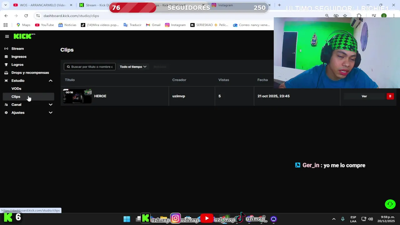The image size is (400, 225).
Task: Open the Todo el tiempo dropdown
Action: (133, 67)
